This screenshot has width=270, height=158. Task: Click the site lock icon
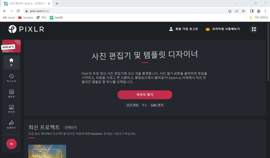[x=26, y=11]
